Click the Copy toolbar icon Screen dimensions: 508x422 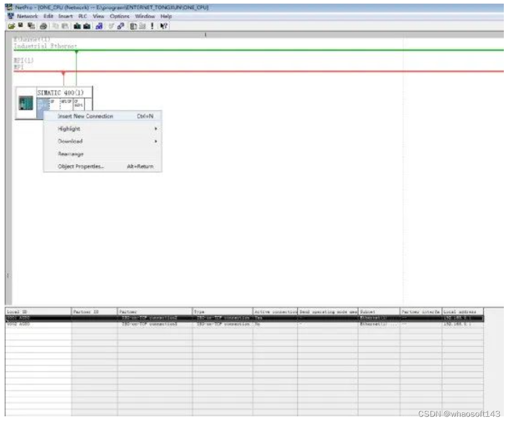(x=55, y=26)
